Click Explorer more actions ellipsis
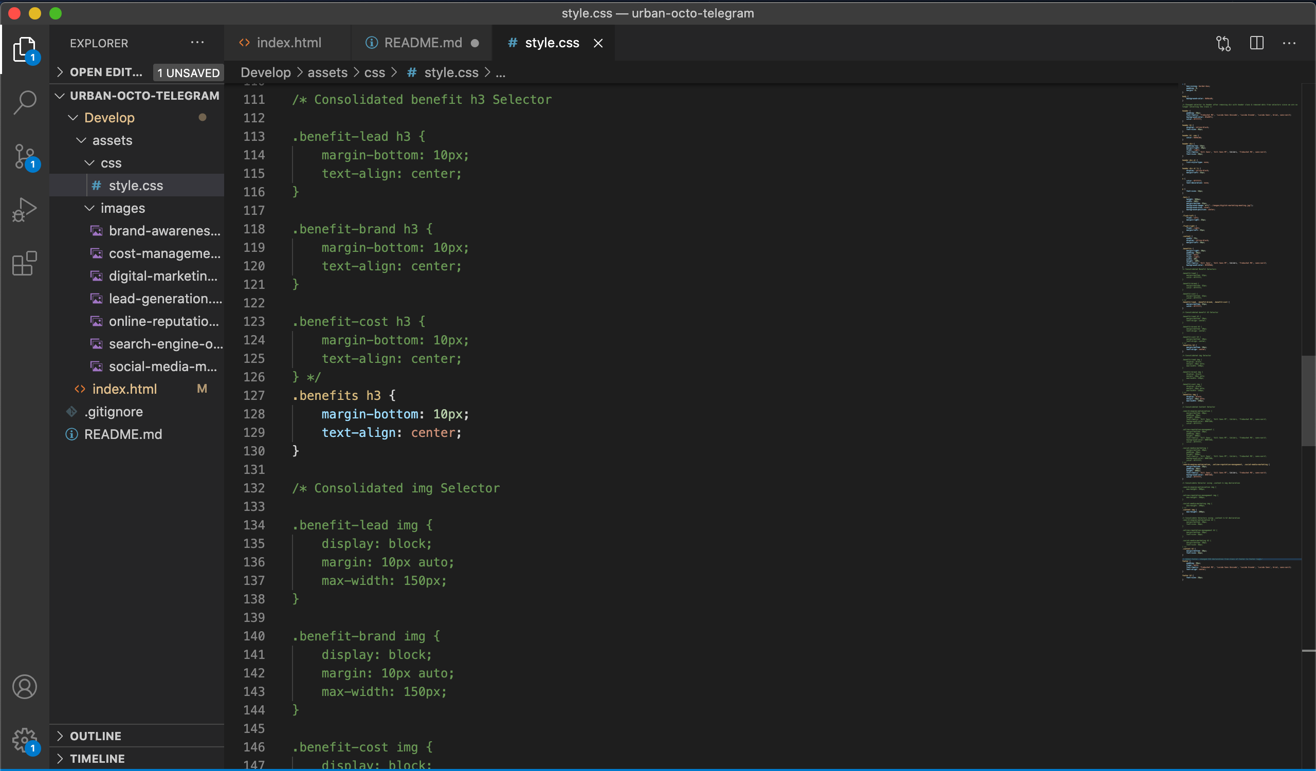The height and width of the screenshot is (771, 1316). 197,43
